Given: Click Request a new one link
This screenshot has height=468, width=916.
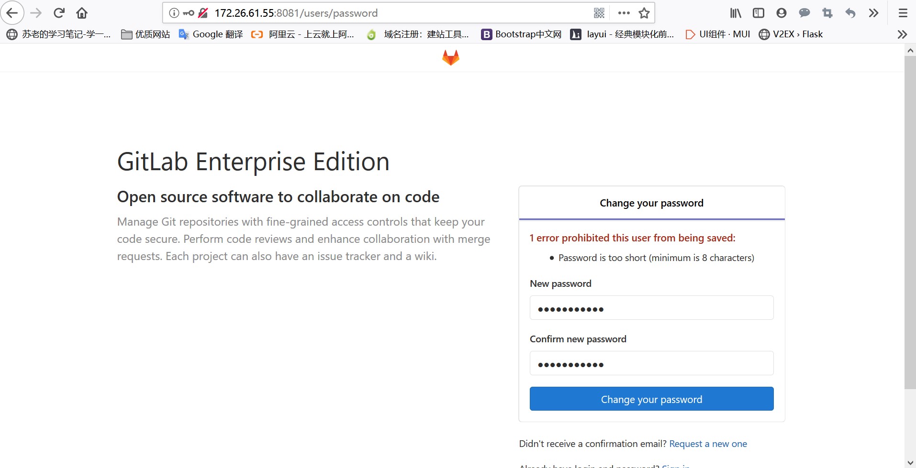Looking at the screenshot, I should pyautogui.click(x=708, y=444).
